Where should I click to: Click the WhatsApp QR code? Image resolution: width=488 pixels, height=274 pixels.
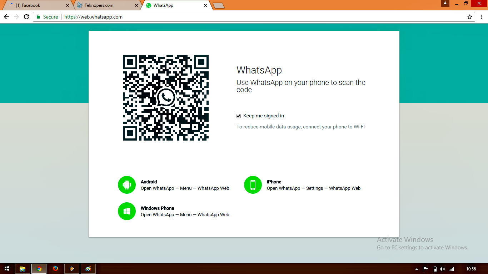click(166, 98)
